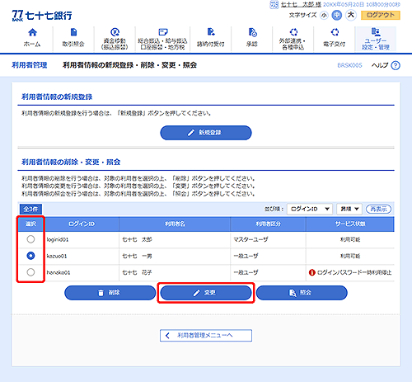Open the 昇順 sort order dropdown
This screenshot has height=382, width=412.
(349, 210)
